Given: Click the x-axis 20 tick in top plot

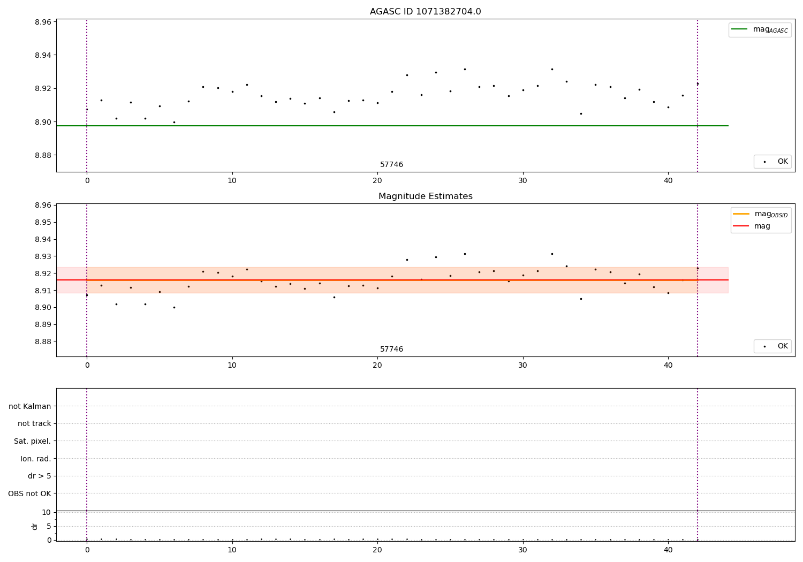Looking at the screenshot, I should pyautogui.click(x=377, y=180).
